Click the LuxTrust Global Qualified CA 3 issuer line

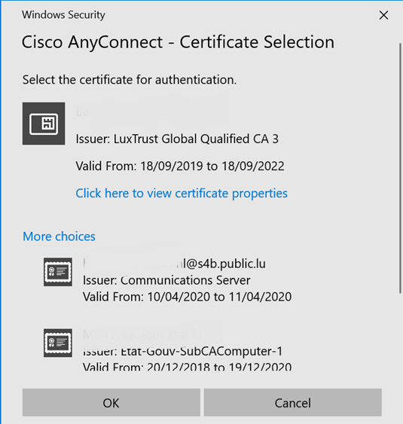point(177,139)
